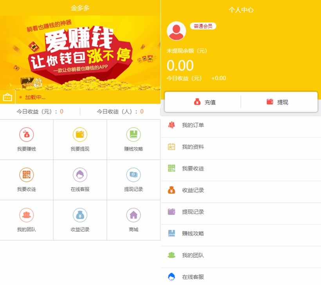The width and height of the screenshot is (321, 285).
Task: Click the 爱赚钱 promotional banner
Action: click(80, 53)
